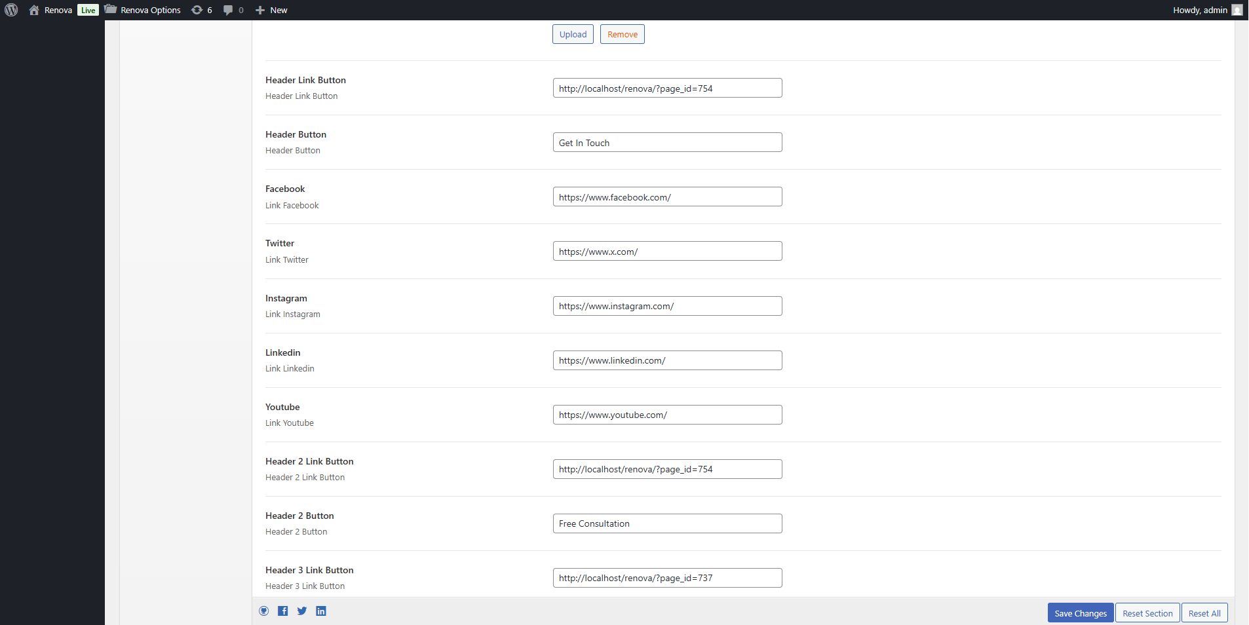Click the LinkedIn icon in footer
1249x625 pixels.
click(x=321, y=611)
